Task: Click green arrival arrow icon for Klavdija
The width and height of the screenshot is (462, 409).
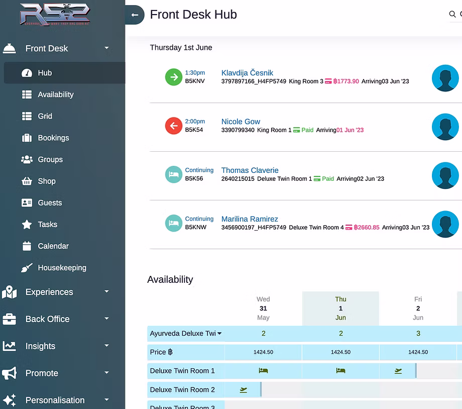Action: coord(174,77)
